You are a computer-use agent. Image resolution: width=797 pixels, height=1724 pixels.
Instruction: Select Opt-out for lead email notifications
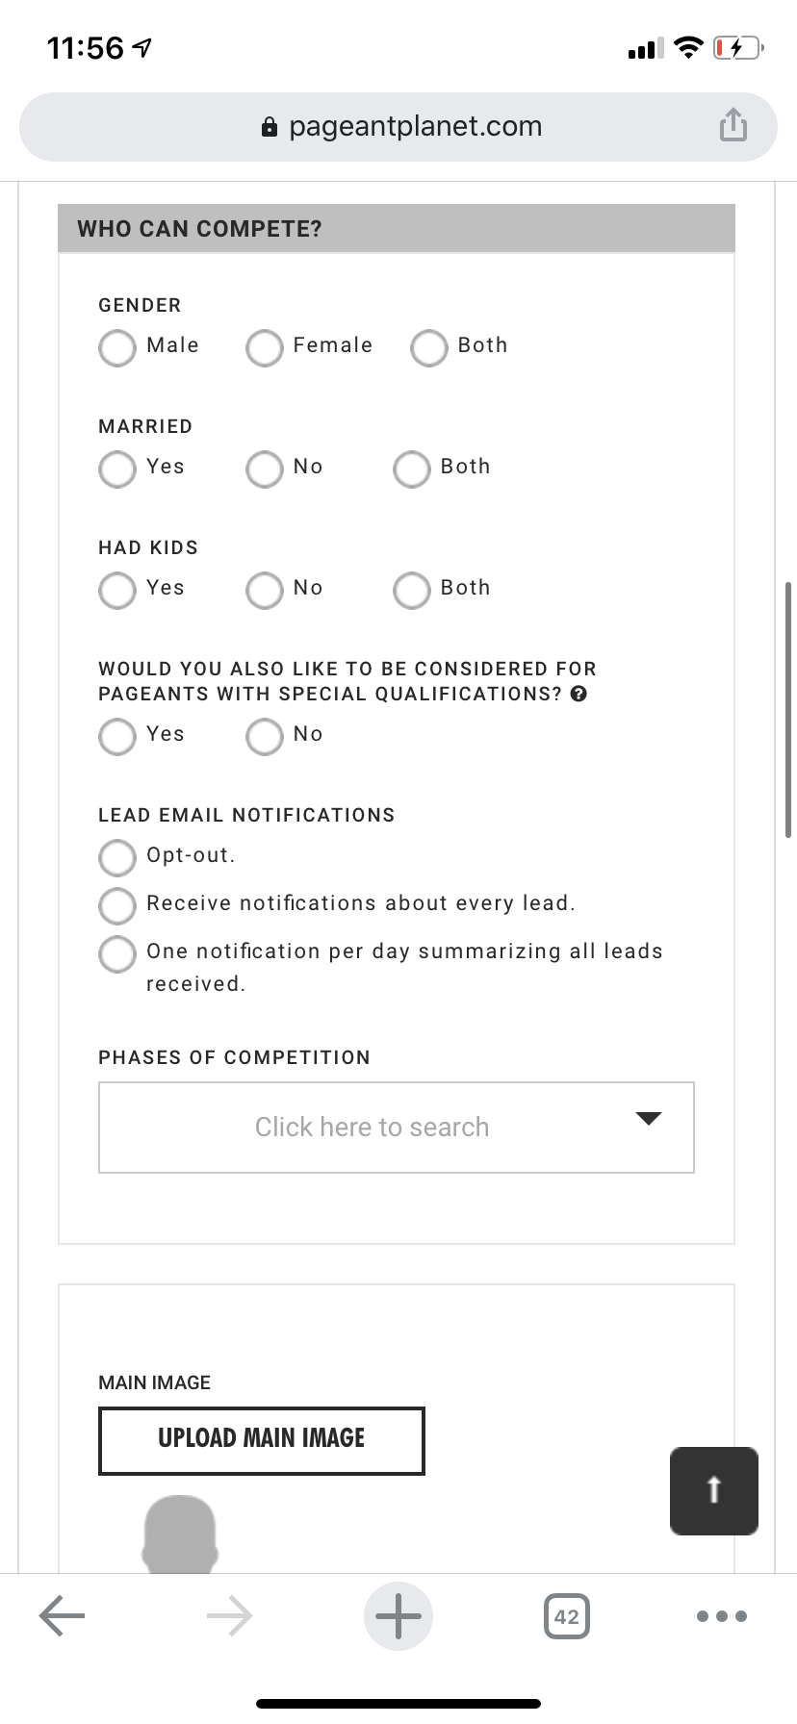(x=117, y=858)
